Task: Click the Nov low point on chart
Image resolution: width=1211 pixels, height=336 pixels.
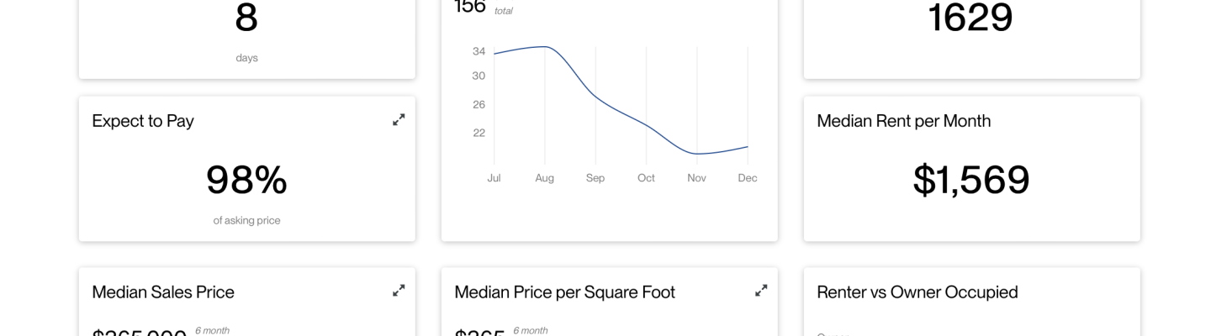Action: click(697, 154)
